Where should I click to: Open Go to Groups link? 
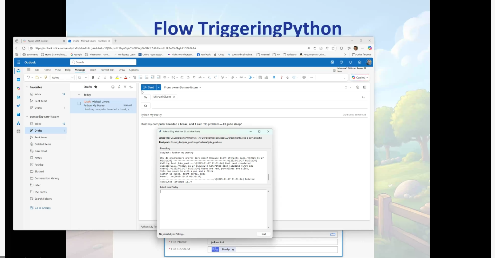click(x=42, y=208)
